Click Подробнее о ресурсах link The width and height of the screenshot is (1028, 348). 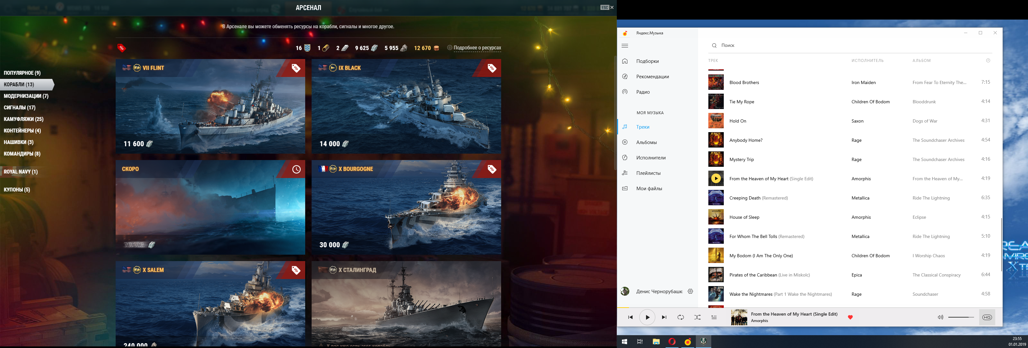[477, 48]
